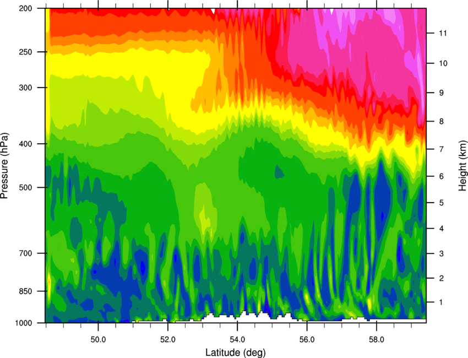The width and height of the screenshot is (468, 358).
Task: Click the 54.0 latitude tick label
Action: pyautogui.click(x=237, y=340)
